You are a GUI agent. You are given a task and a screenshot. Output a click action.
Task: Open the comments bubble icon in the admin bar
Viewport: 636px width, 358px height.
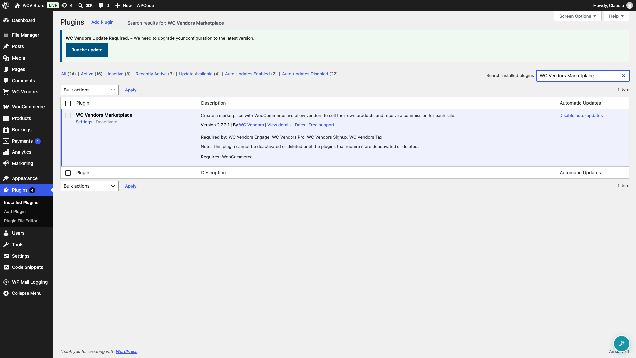pyautogui.click(x=101, y=5)
